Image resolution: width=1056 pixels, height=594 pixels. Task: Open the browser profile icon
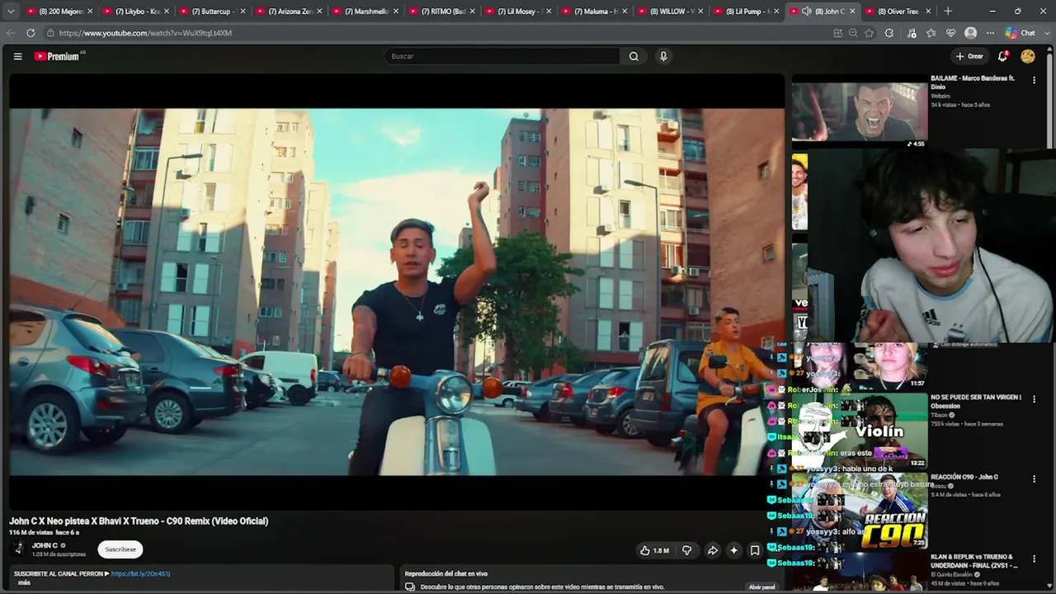(971, 33)
